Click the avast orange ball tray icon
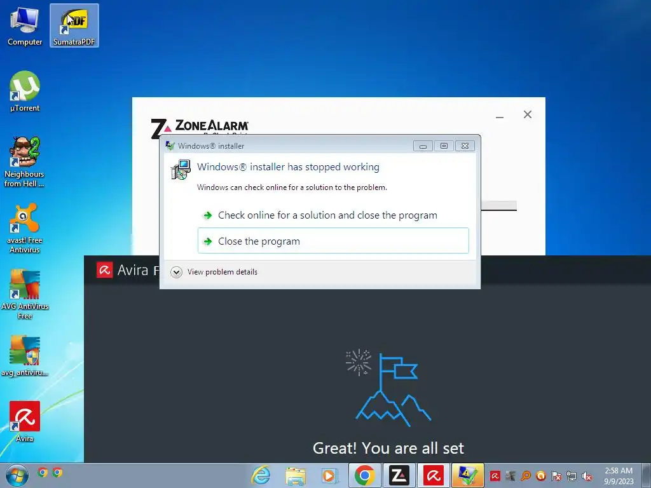 coord(540,476)
